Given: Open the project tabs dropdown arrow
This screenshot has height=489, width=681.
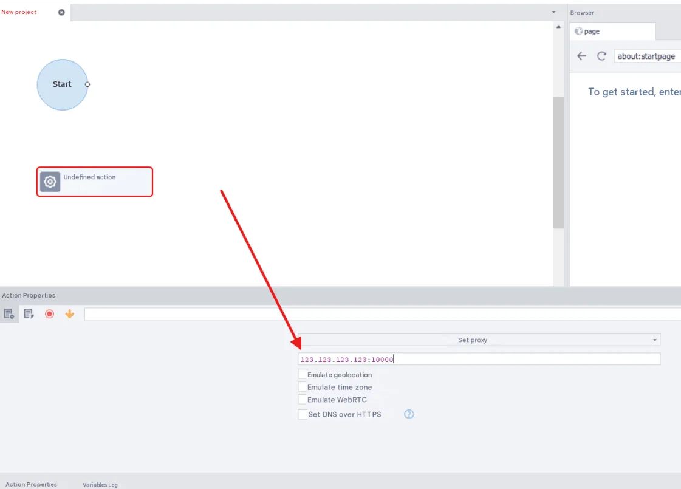Looking at the screenshot, I should [x=553, y=12].
